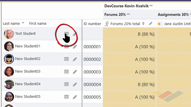Image resolution: width=191 pixels, height=107 pixels.
Task: Edit grades pencil for New Student05
Action: 75,97
